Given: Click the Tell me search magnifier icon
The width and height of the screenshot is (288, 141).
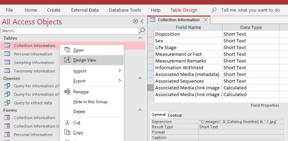Looking at the screenshot, I should [x=214, y=10].
